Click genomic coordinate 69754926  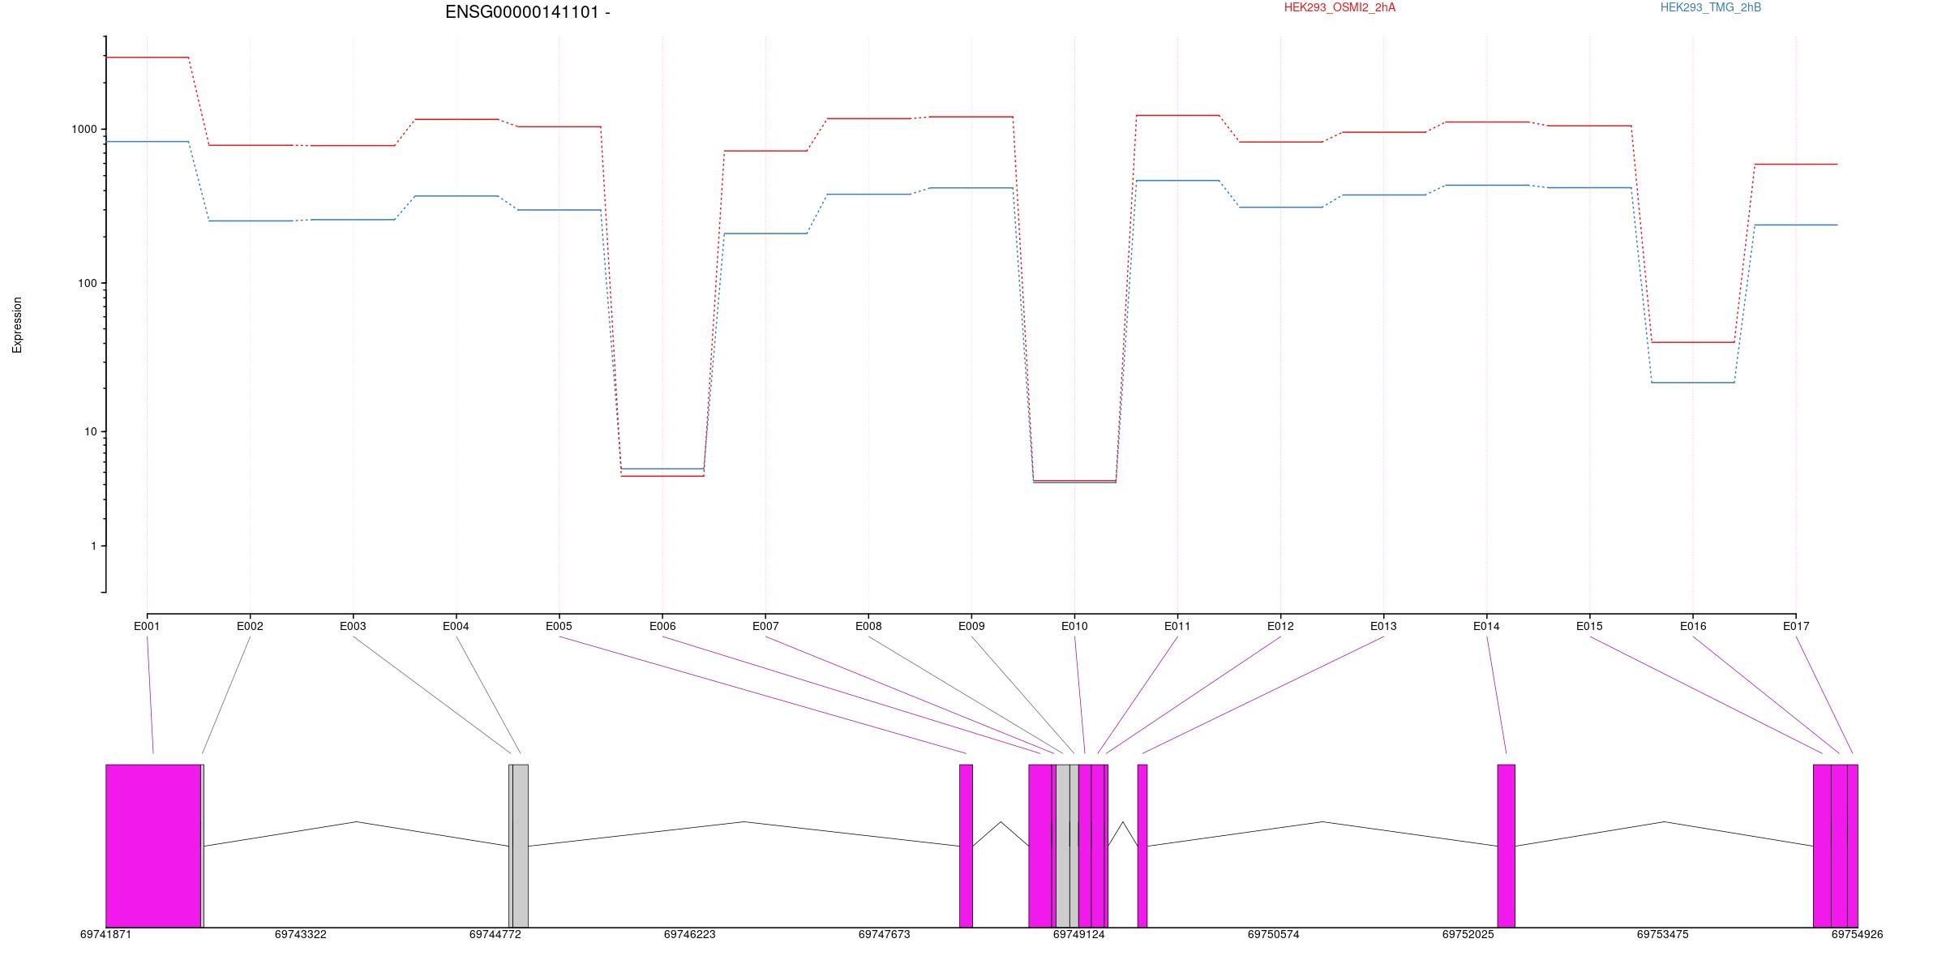(x=1857, y=934)
